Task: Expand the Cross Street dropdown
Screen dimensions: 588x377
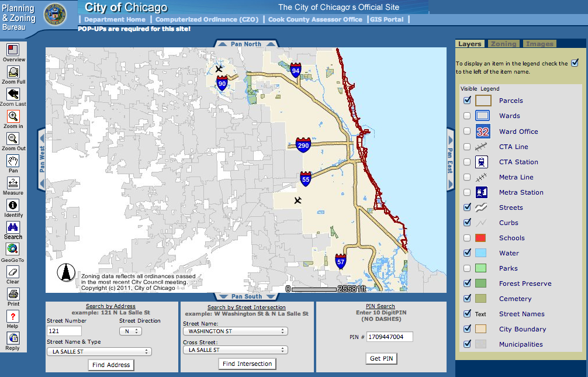Action: click(x=236, y=350)
